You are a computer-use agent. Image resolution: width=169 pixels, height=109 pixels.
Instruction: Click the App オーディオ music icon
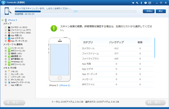(9, 41)
